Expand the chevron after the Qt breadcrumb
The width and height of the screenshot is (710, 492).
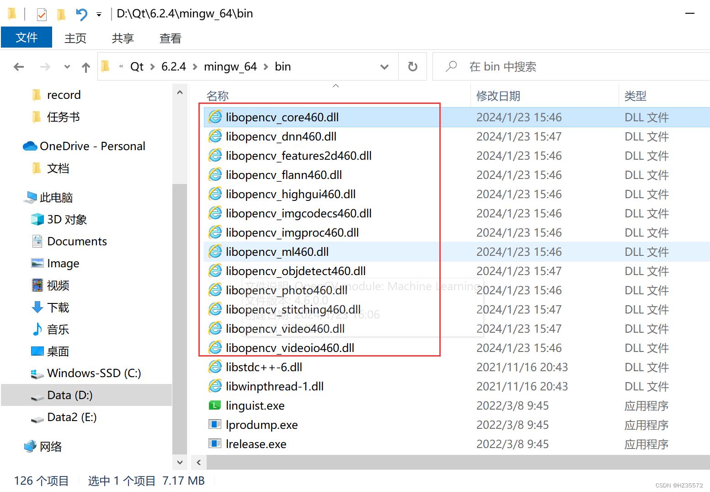pos(152,67)
